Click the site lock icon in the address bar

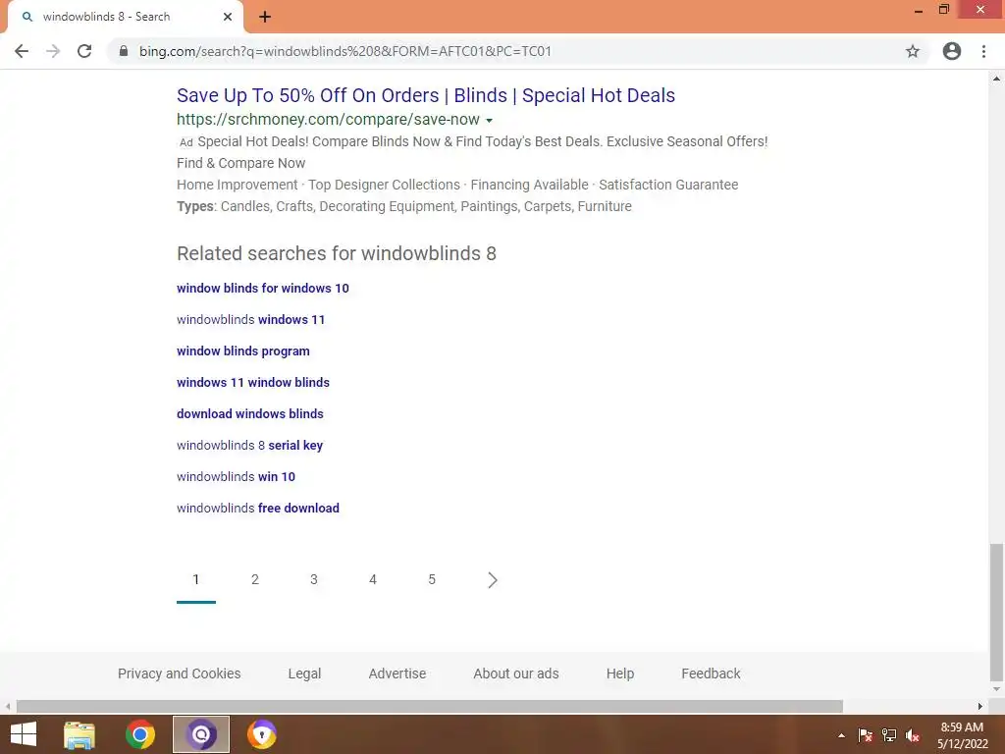[124, 51]
